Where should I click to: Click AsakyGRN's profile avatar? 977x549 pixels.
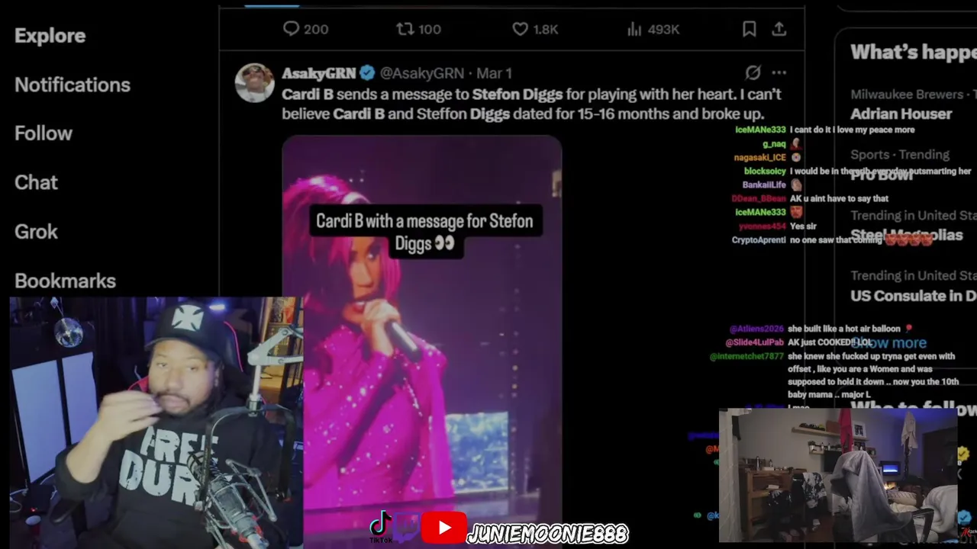(254, 83)
